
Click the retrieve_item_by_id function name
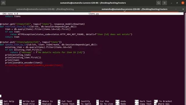(x=17, y=27)
